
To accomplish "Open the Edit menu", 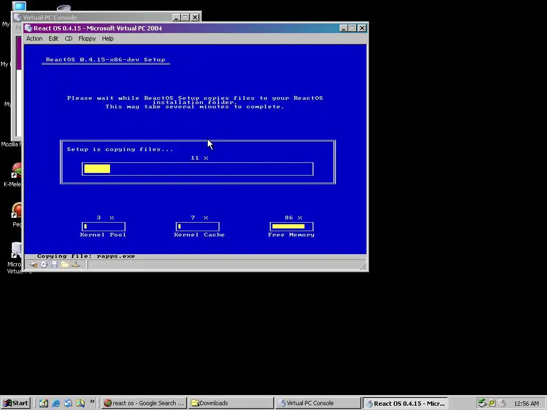I will click(53, 38).
